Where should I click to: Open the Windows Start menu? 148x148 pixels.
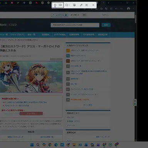point(32,145)
